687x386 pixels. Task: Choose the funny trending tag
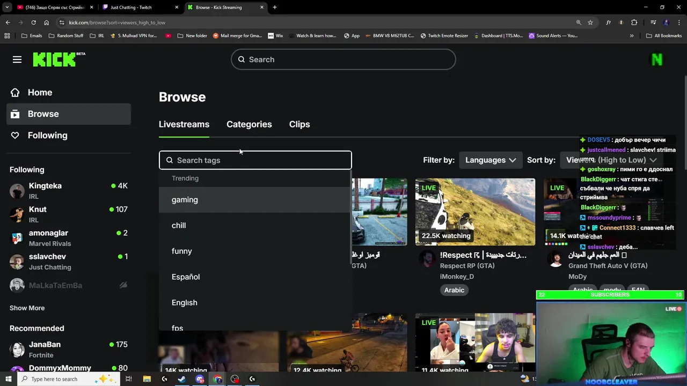coord(255,251)
